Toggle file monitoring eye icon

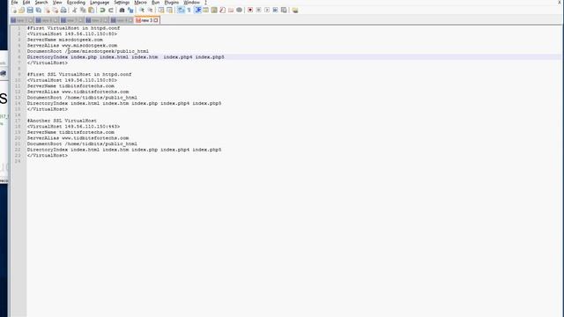click(x=239, y=10)
